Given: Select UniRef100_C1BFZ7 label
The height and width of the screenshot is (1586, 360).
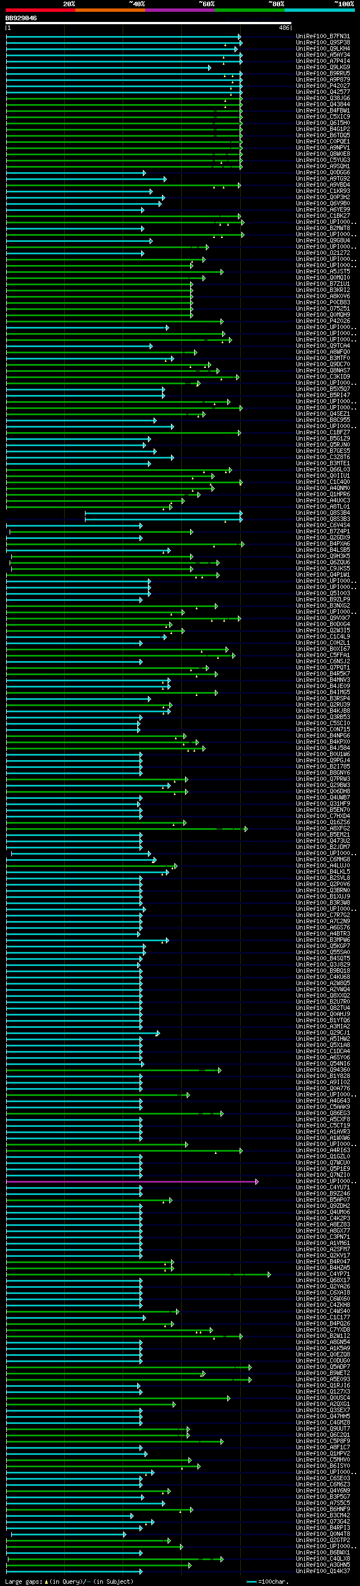Looking at the screenshot, I should click(x=323, y=432).
